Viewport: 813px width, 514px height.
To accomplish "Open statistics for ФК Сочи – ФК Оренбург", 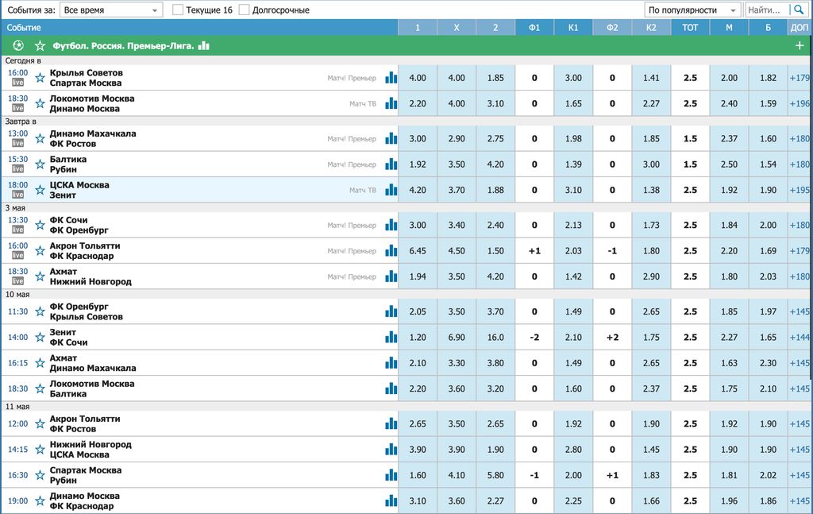I will pos(391,225).
